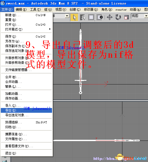Open the 角色(H) menu
The width and height of the screenshot is (148, 162).
tap(107, 10)
